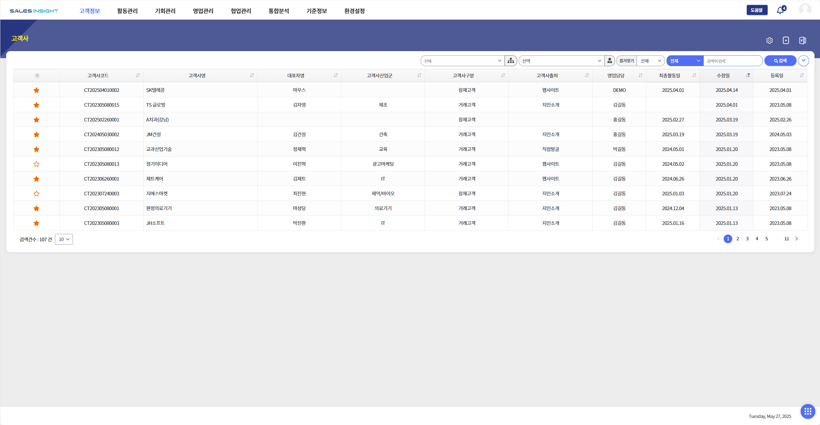Open the 통합분석 menu
Viewport: 820px width, 425px height.
[x=279, y=11]
